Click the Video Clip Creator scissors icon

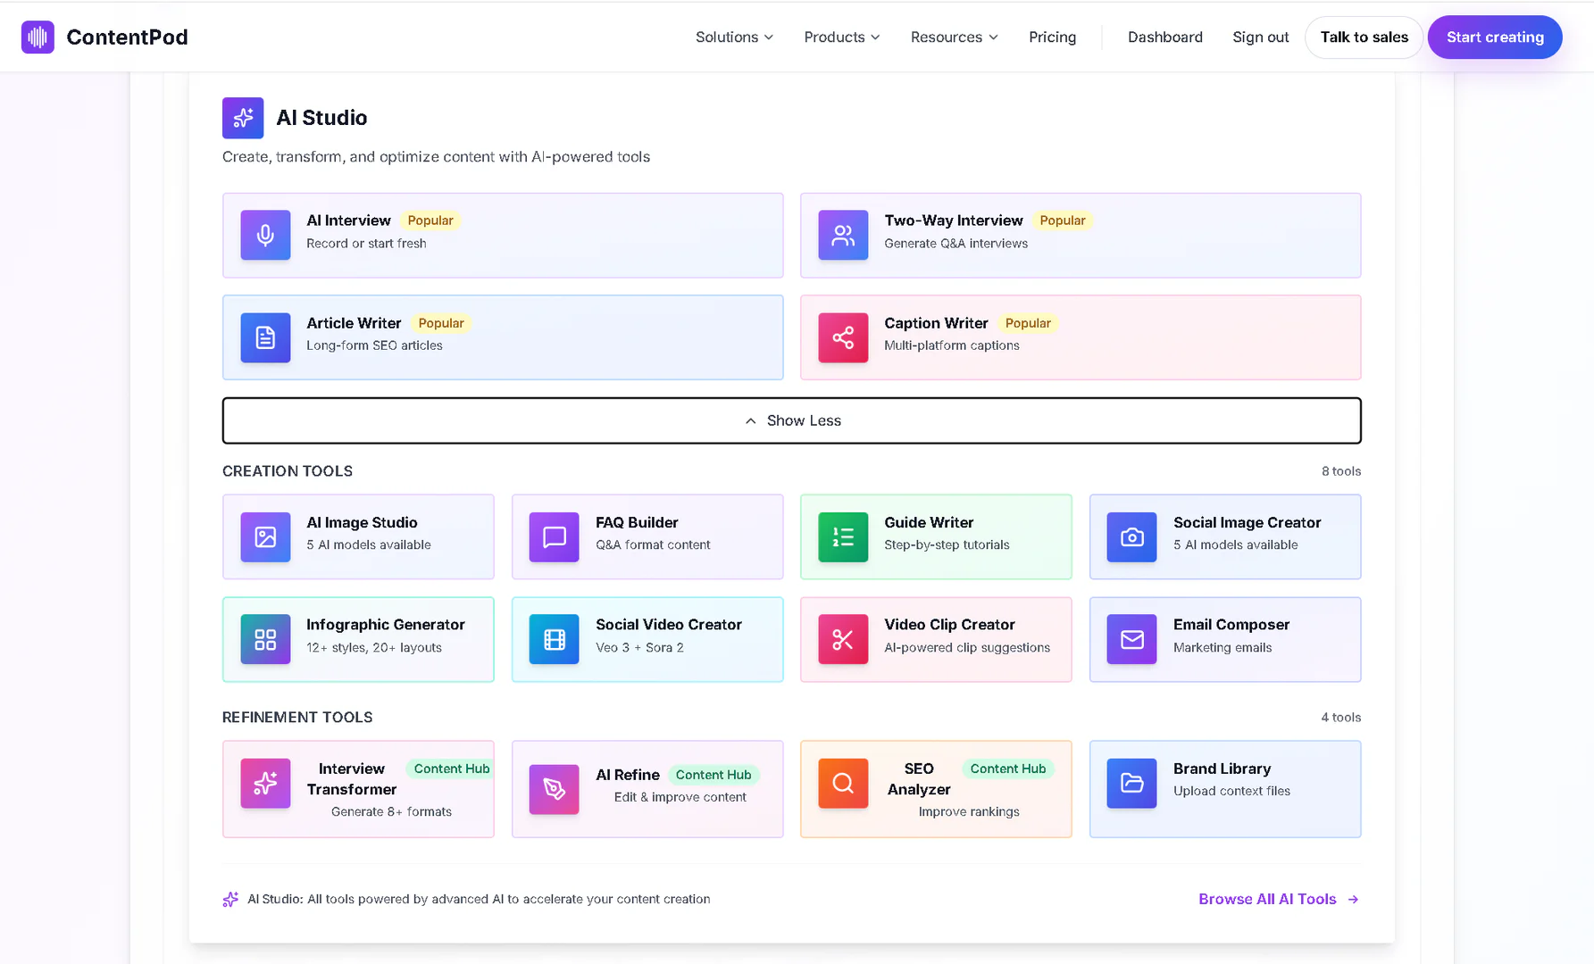pos(843,639)
